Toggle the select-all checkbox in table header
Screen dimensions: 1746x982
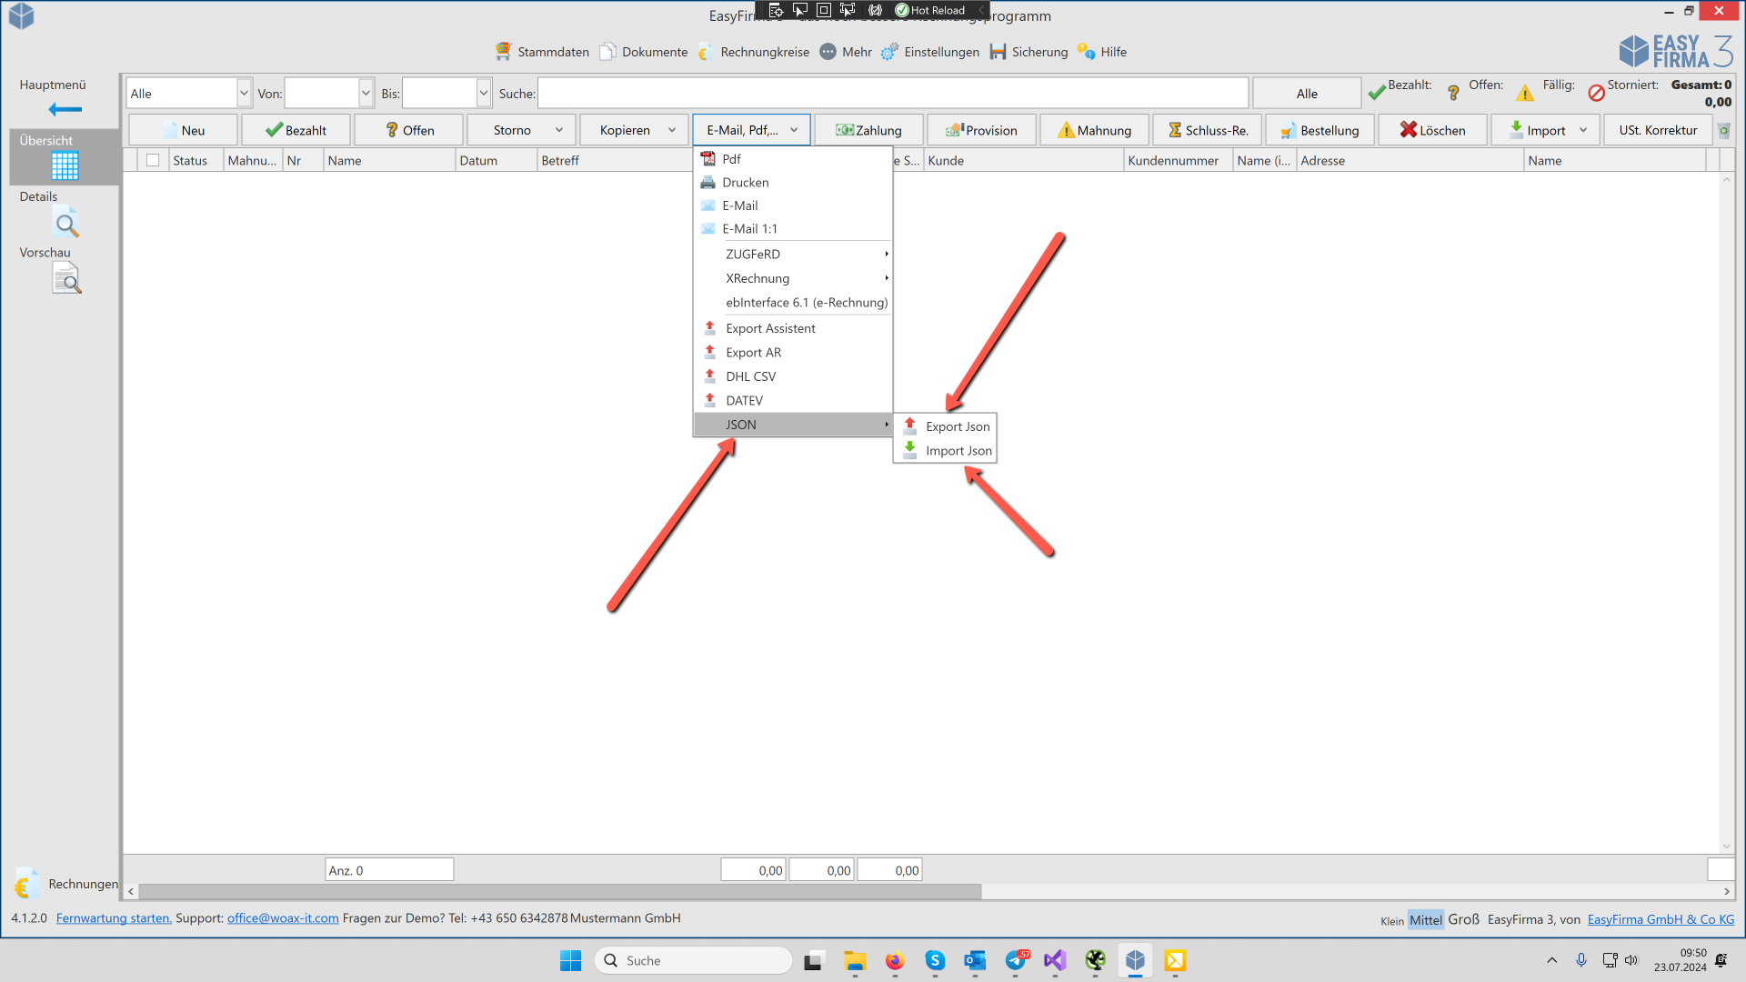153,160
